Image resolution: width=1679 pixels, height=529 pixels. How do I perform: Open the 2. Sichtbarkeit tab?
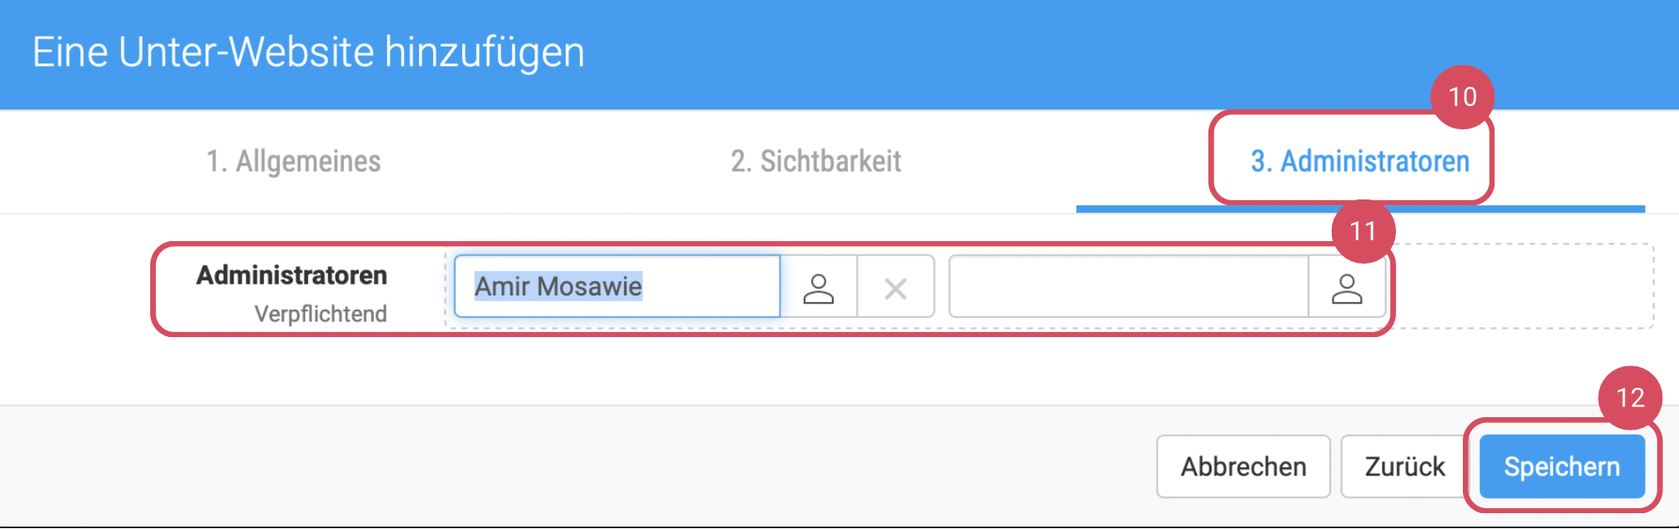[815, 161]
